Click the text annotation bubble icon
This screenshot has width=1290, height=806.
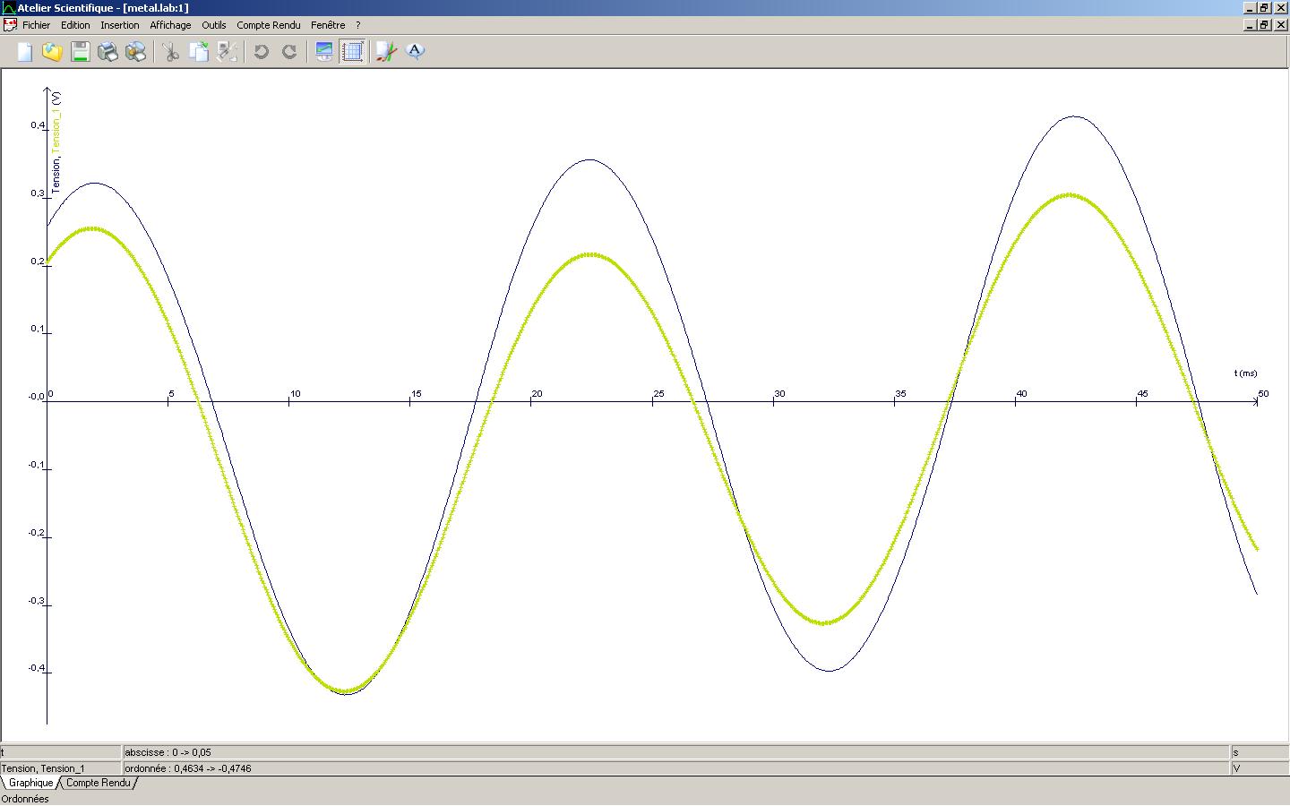click(x=415, y=52)
